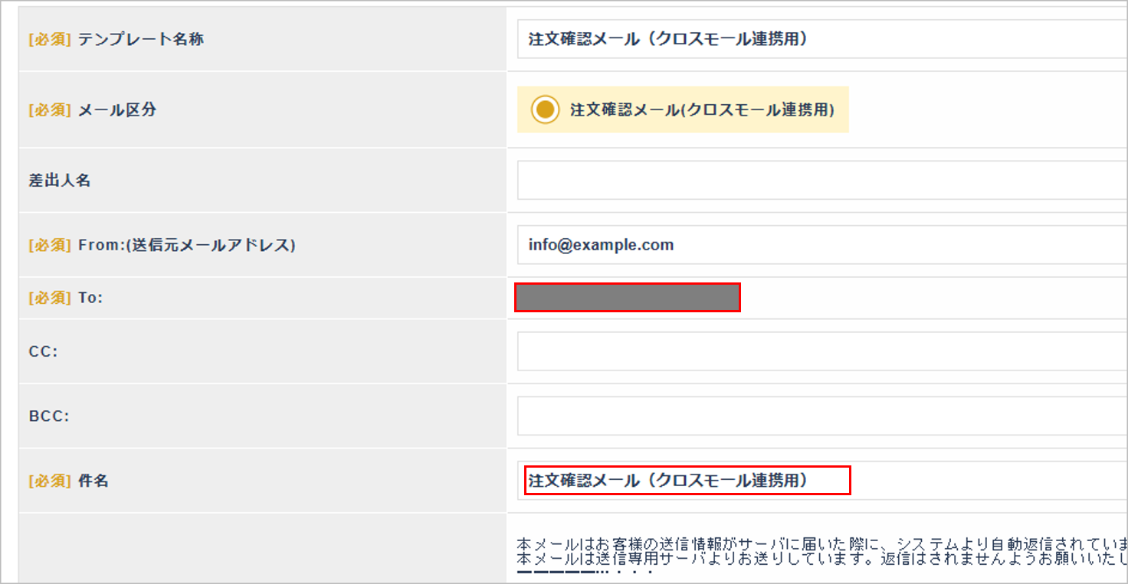The image size is (1128, 584).
Task: Click the メール区分 field label
Action: point(117,109)
